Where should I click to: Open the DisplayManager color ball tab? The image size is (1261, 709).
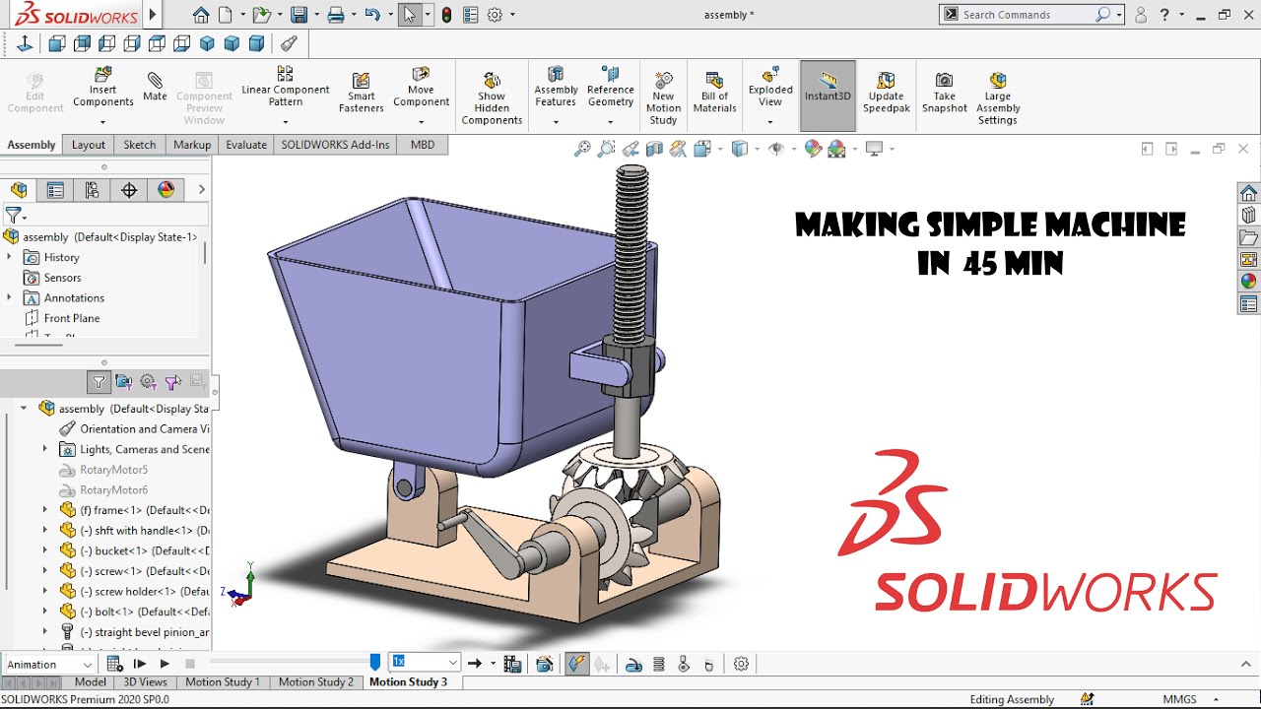[166, 190]
